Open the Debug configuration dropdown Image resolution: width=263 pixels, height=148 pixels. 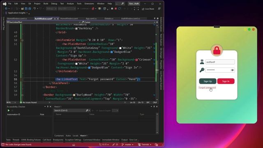(51, 9)
